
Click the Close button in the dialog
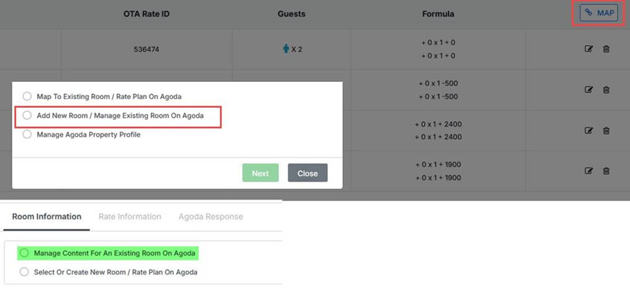click(x=308, y=173)
